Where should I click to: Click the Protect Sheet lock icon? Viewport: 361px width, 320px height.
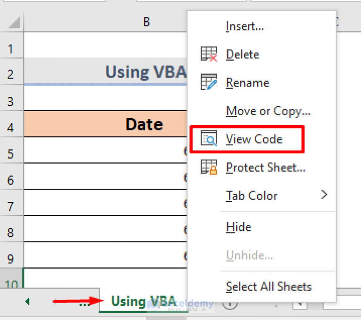pos(209,167)
